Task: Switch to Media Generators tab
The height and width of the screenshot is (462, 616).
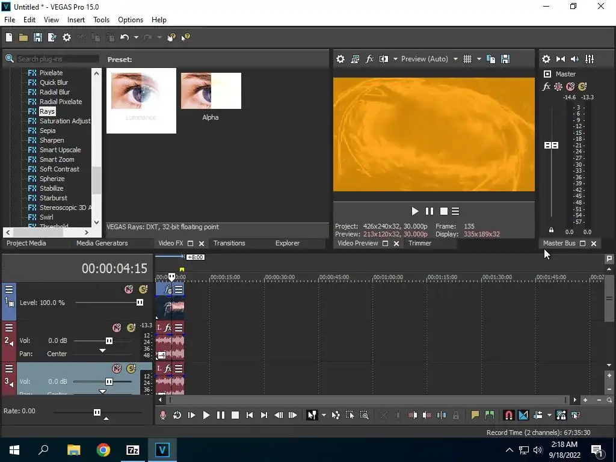Action: (x=102, y=243)
